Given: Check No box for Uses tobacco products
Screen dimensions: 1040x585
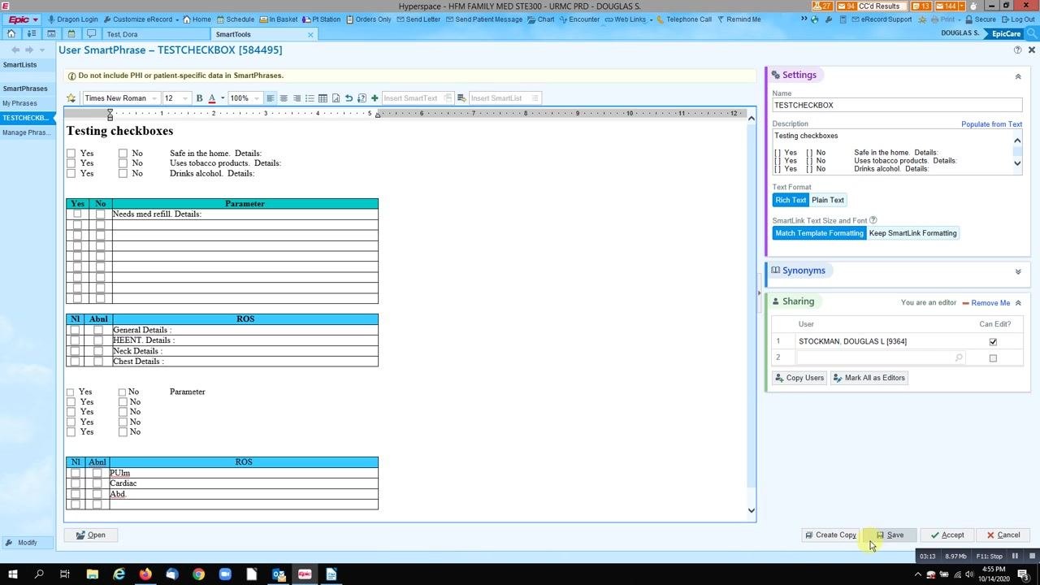Looking at the screenshot, I should pyautogui.click(x=123, y=163).
